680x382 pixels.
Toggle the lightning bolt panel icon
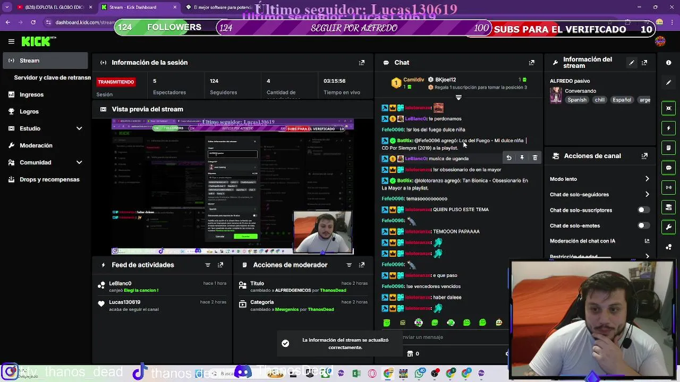point(669,128)
